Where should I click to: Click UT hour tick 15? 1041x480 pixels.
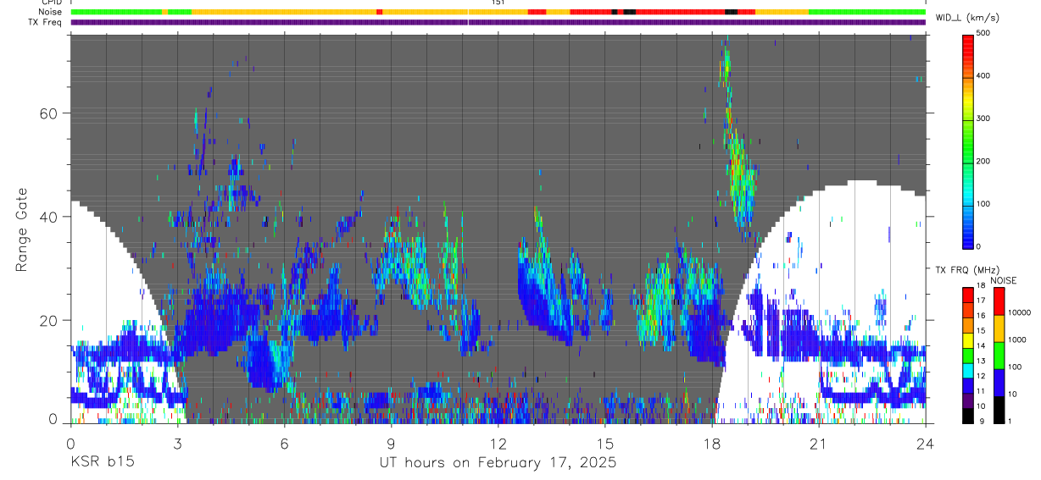(x=605, y=443)
